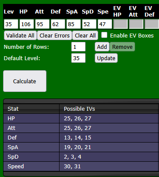Screen dimensions: 159x177
Task: Update the default level
Action: (x=106, y=58)
